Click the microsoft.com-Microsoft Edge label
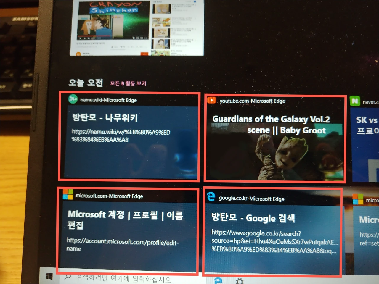This screenshot has height=284, width=379. [109, 196]
